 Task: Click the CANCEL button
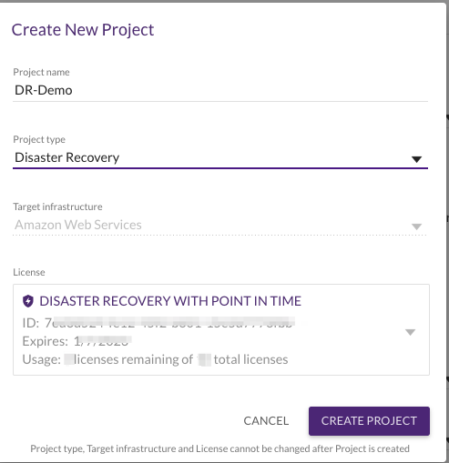click(266, 421)
